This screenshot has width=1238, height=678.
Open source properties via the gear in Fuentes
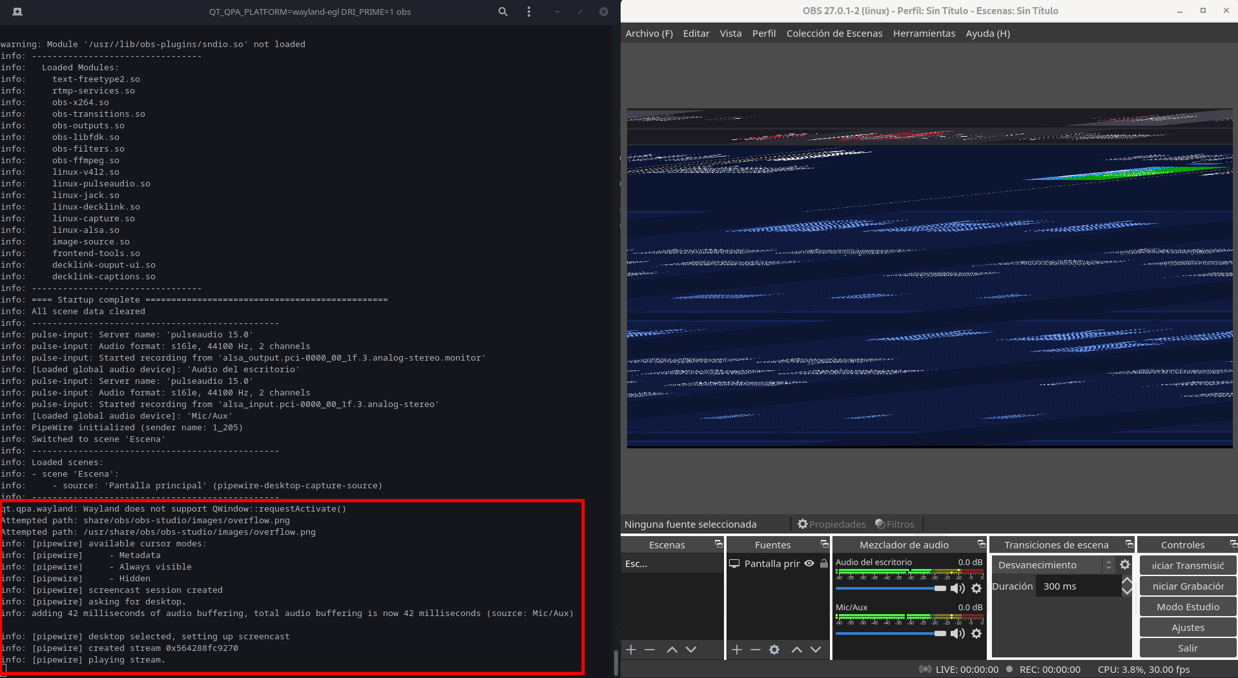tap(774, 650)
